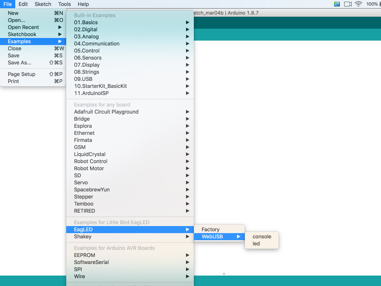Open the SoftwareSerial examples submenu
381x286 pixels.
(130, 262)
